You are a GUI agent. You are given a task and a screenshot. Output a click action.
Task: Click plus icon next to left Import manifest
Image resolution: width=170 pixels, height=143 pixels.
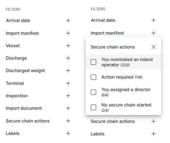coord(68,33)
